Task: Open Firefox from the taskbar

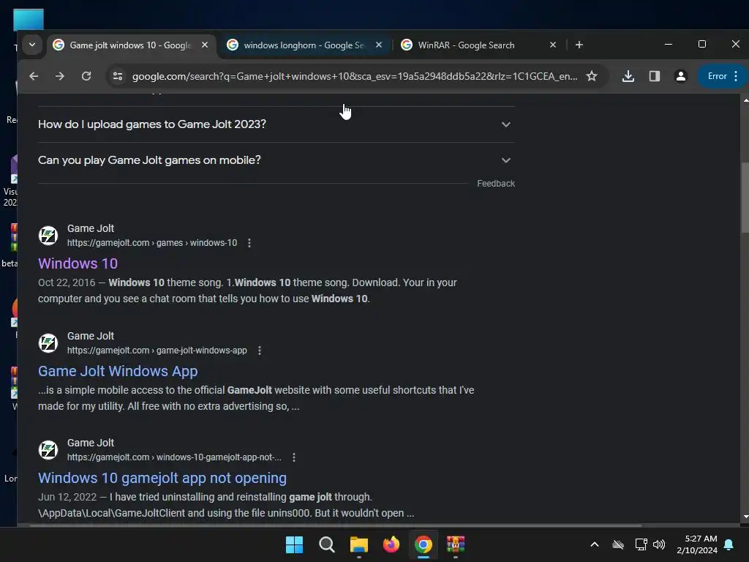Action: click(391, 544)
